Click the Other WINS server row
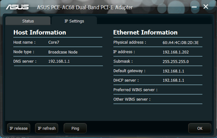217x138 pixels. click(158, 99)
